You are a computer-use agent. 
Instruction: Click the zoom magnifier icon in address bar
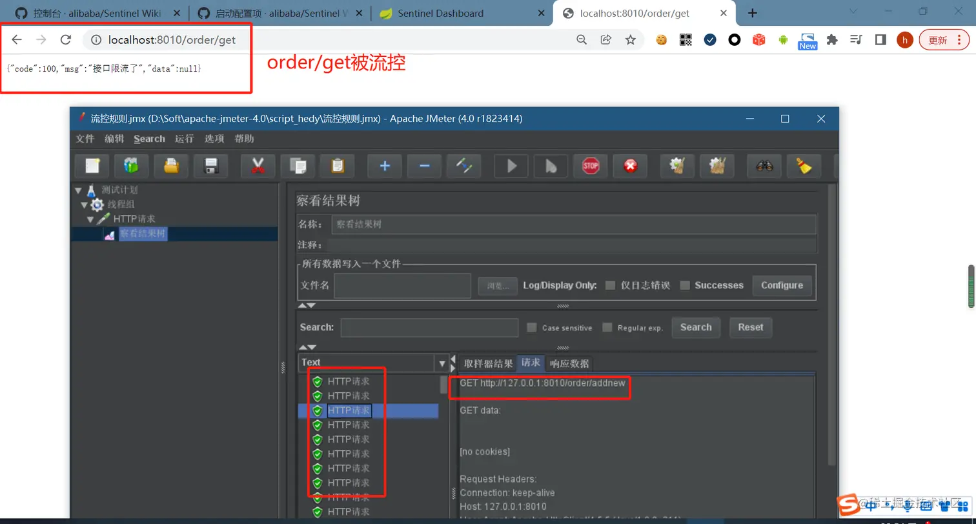click(x=582, y=40)
